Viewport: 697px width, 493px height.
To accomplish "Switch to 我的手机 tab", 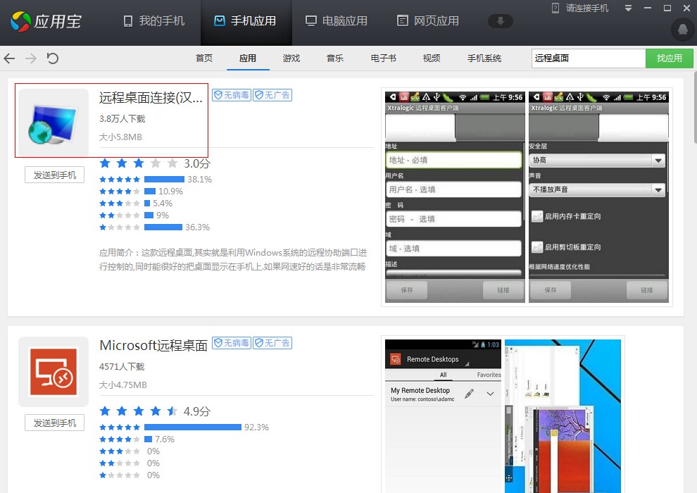I will 154,21.
